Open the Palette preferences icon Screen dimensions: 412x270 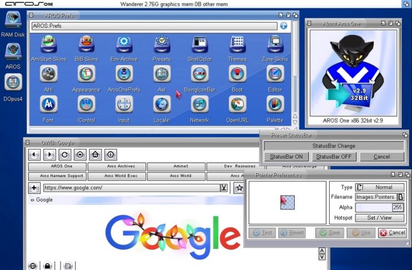(275, 106)
